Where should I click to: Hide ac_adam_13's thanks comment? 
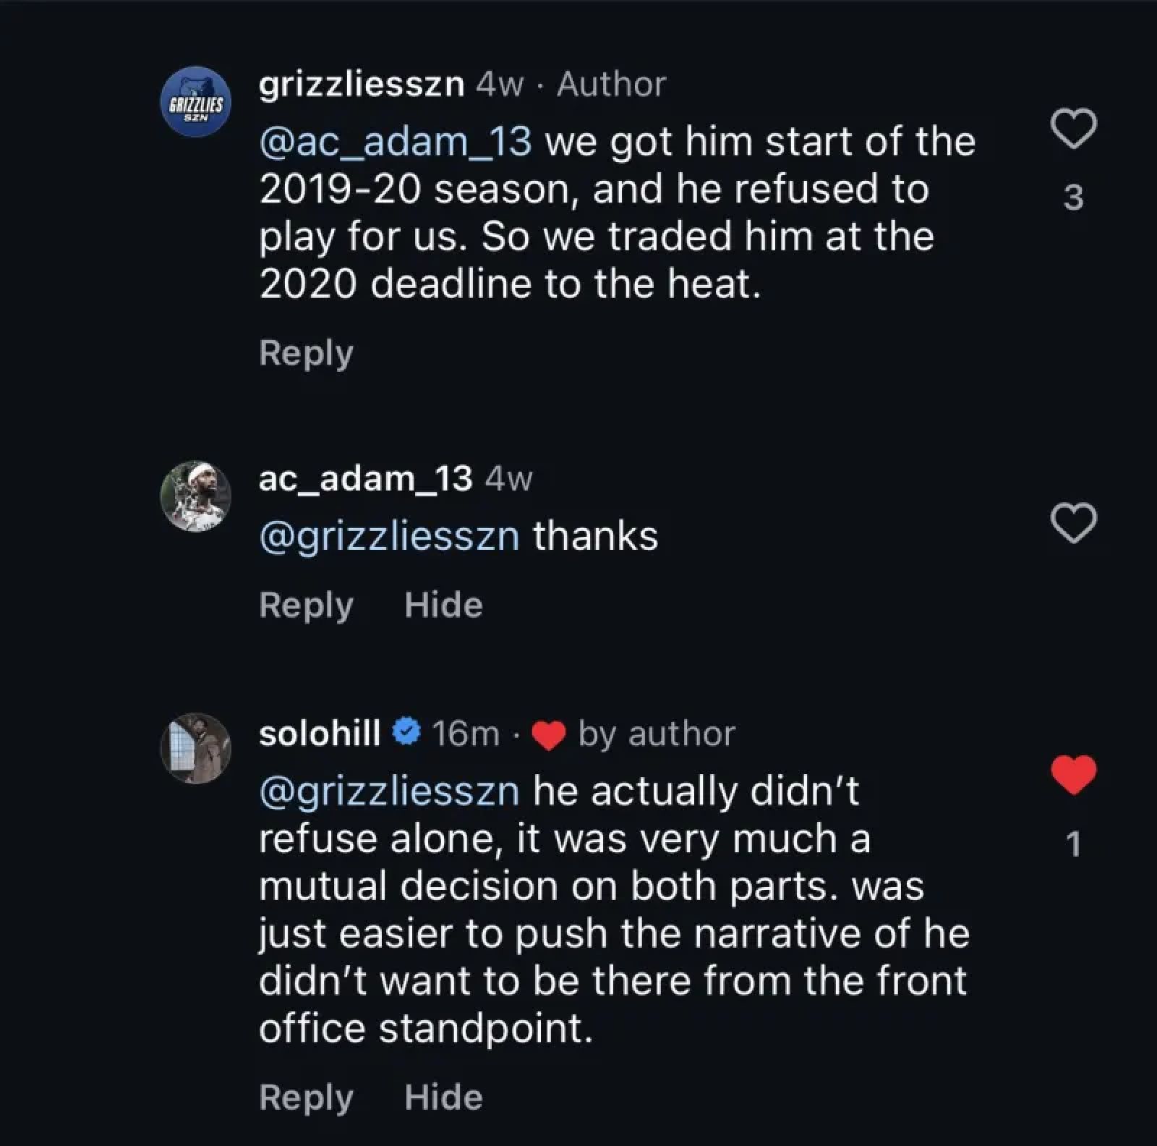click(443, 605)
